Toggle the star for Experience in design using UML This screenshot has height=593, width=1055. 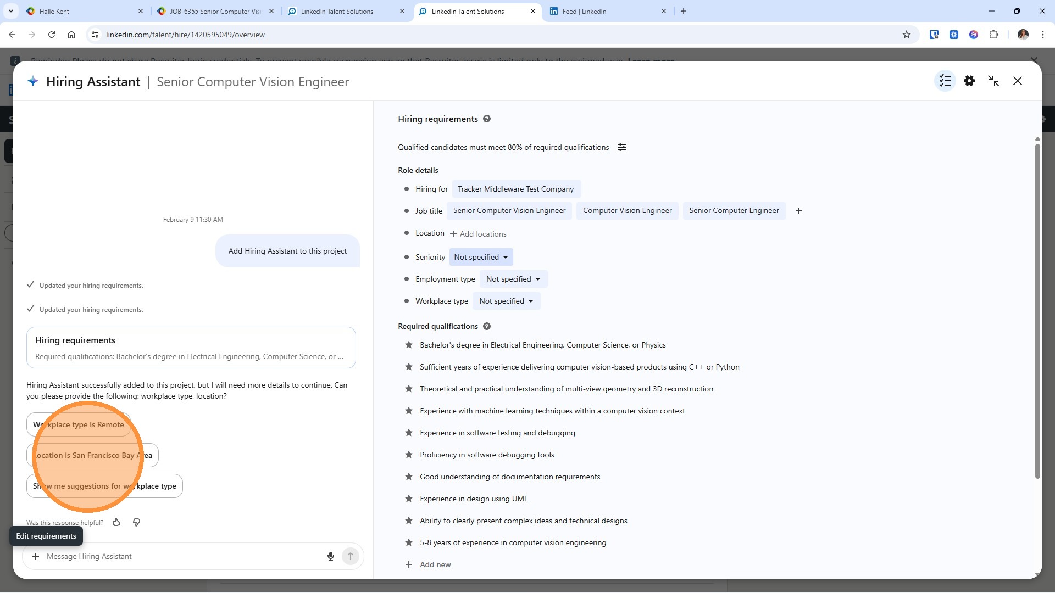tap(409, 499)
